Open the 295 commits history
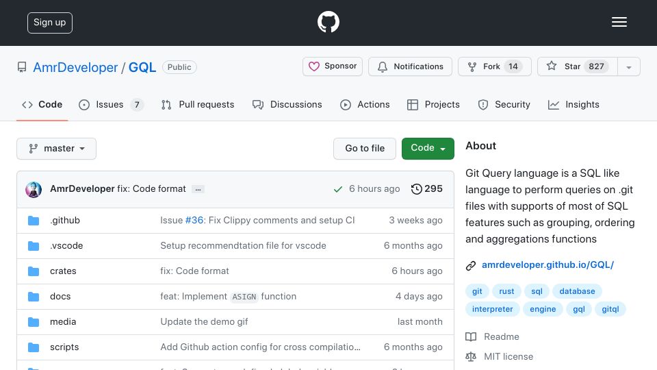This screenshot has width=657, height=370. pyautogui.click(x=426, y=189)
